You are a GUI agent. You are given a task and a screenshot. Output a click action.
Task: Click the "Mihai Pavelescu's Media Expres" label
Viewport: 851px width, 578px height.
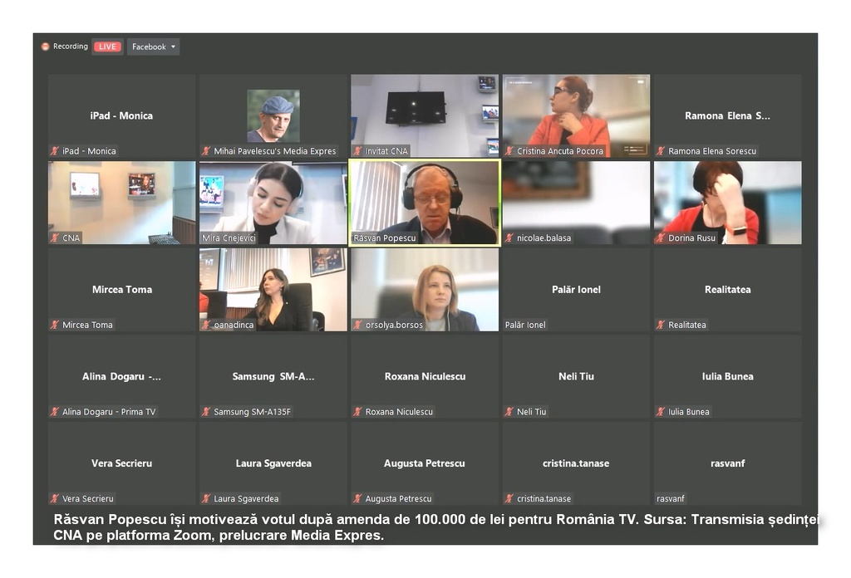coord(274,151)
